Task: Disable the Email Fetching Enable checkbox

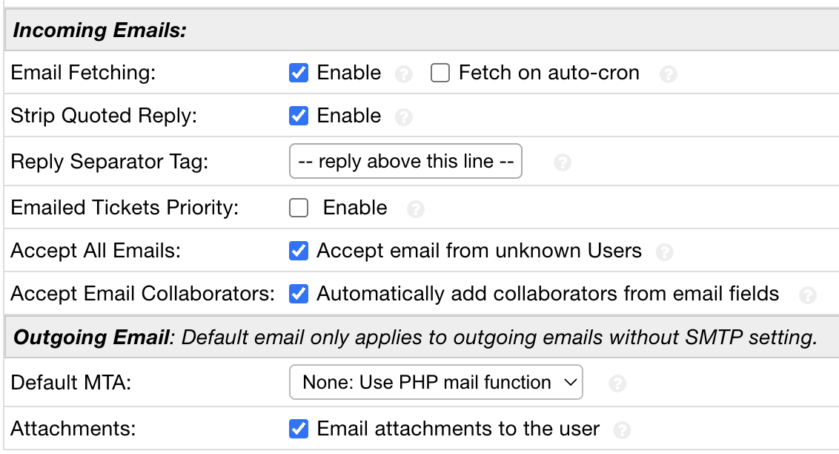Action: tap(299, 73)
